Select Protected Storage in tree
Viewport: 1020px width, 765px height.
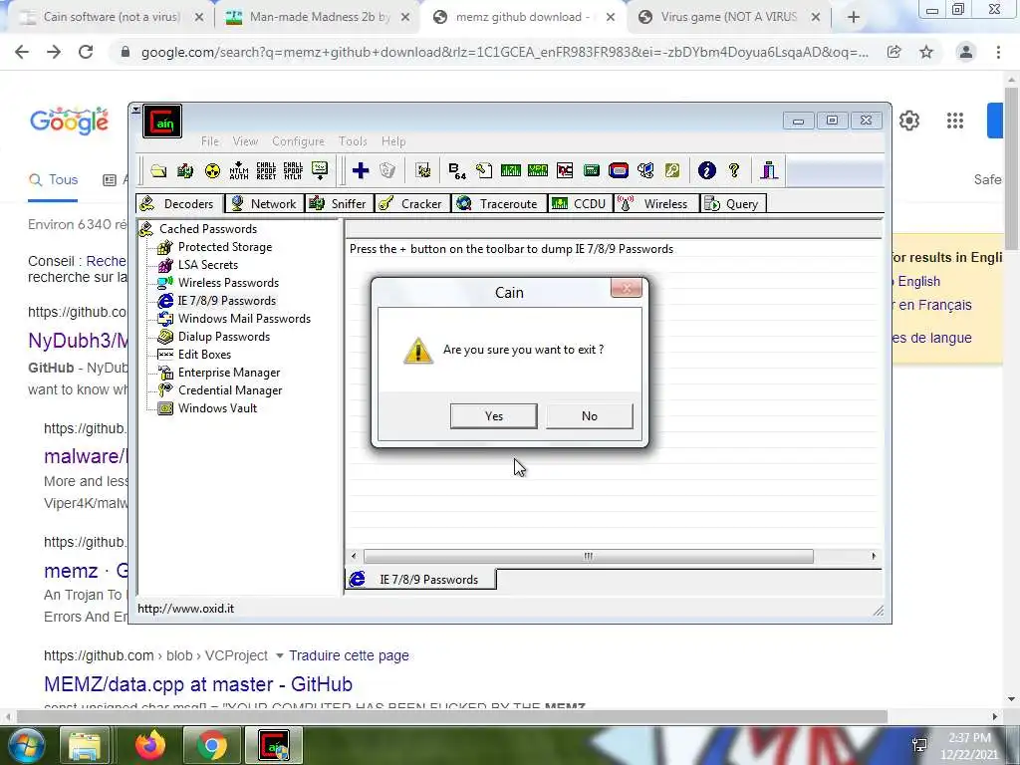pyautogui.click(x=225, y=247)
